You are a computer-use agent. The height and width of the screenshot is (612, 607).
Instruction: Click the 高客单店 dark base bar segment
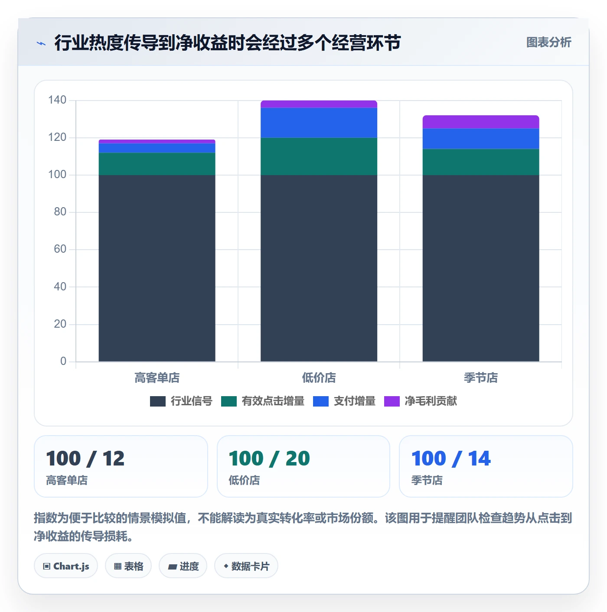(x=157, y=268)
